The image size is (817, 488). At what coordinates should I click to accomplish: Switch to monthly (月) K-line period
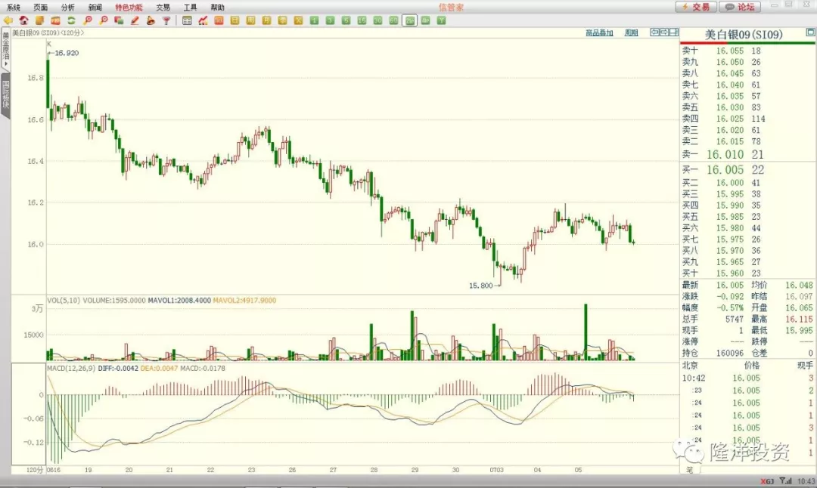266,20
